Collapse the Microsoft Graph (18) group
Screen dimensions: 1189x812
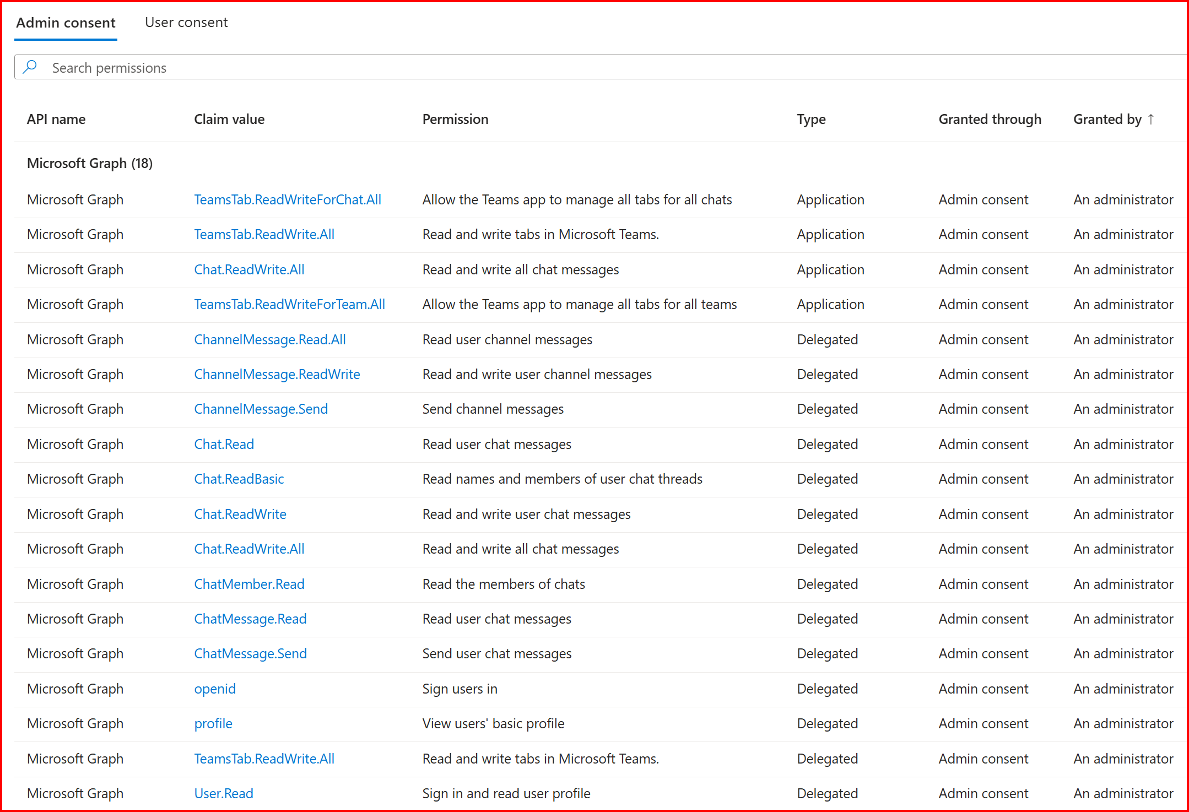click(89, 163)
